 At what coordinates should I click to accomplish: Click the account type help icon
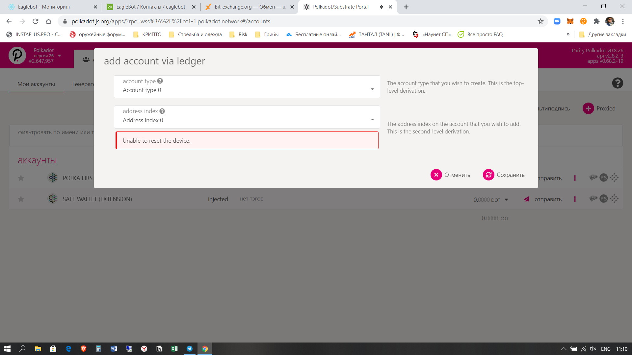[160, 81]
